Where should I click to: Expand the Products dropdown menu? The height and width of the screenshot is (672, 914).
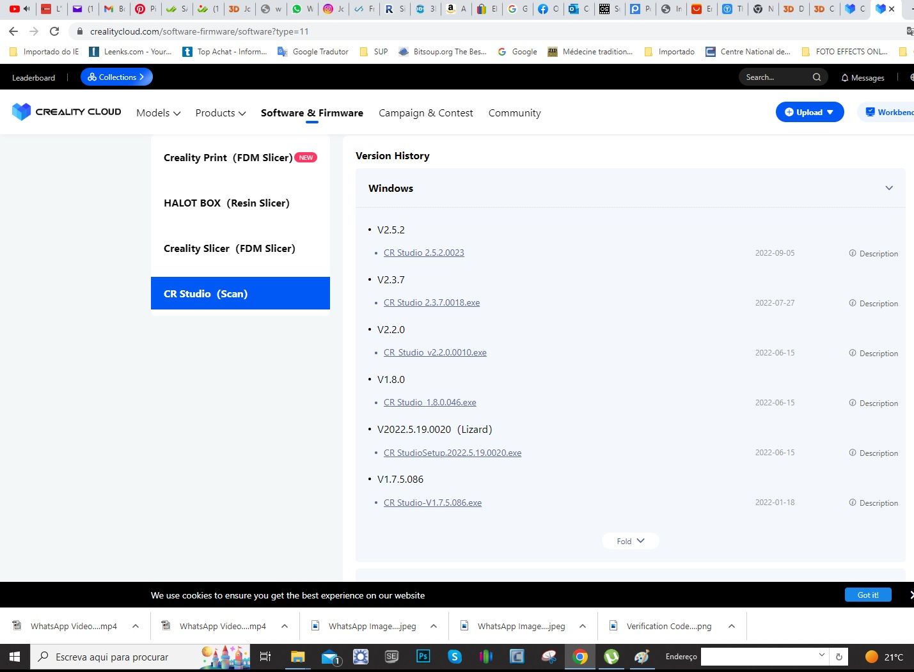221,113
